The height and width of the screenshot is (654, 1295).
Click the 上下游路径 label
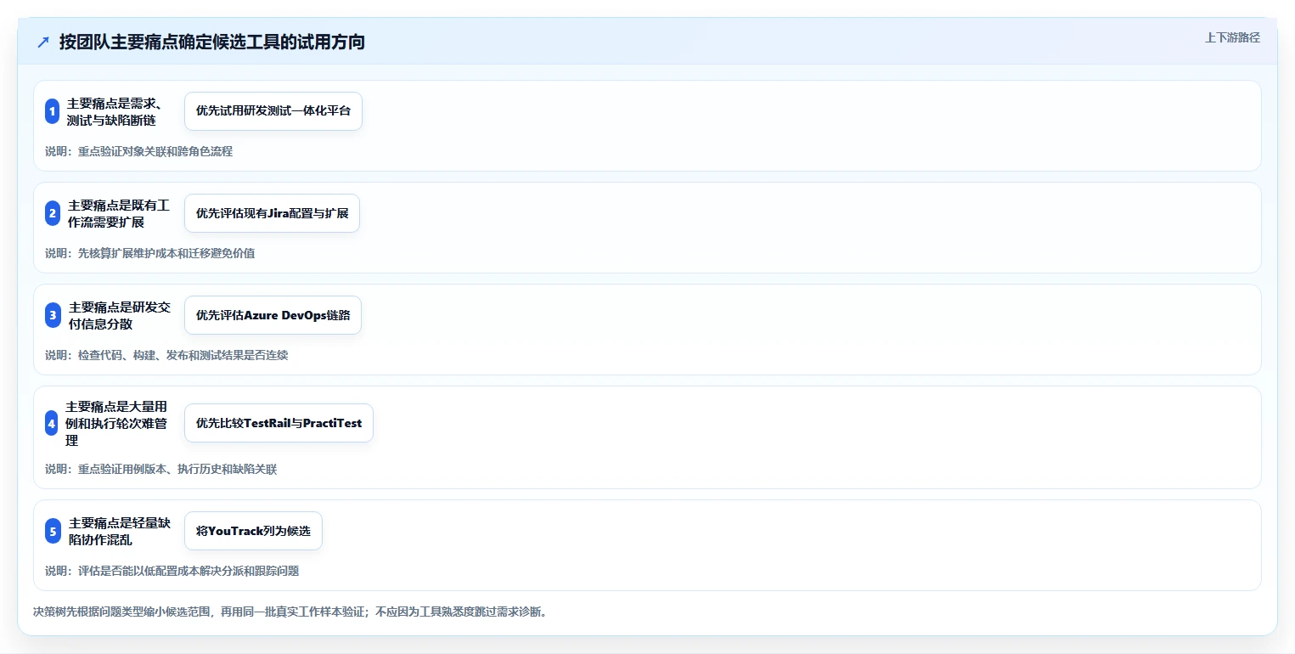tap(1232, 37)
